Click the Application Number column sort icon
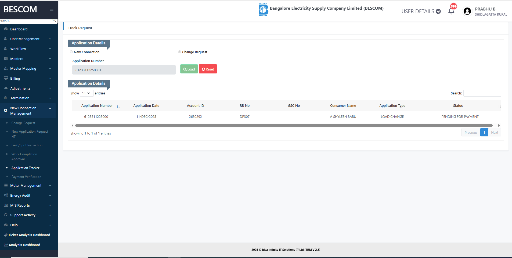This screenshot has height=258, width=512. pyautogui.click(x=118, y=107)
